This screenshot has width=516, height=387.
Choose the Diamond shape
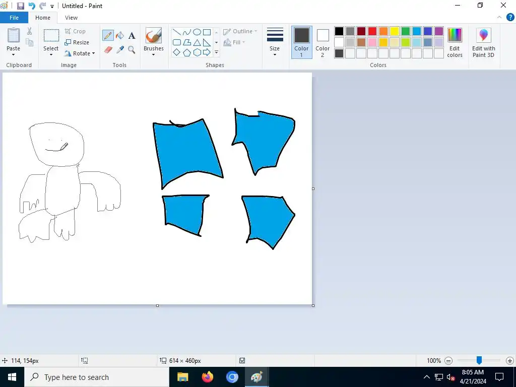[x=177, y=52]
